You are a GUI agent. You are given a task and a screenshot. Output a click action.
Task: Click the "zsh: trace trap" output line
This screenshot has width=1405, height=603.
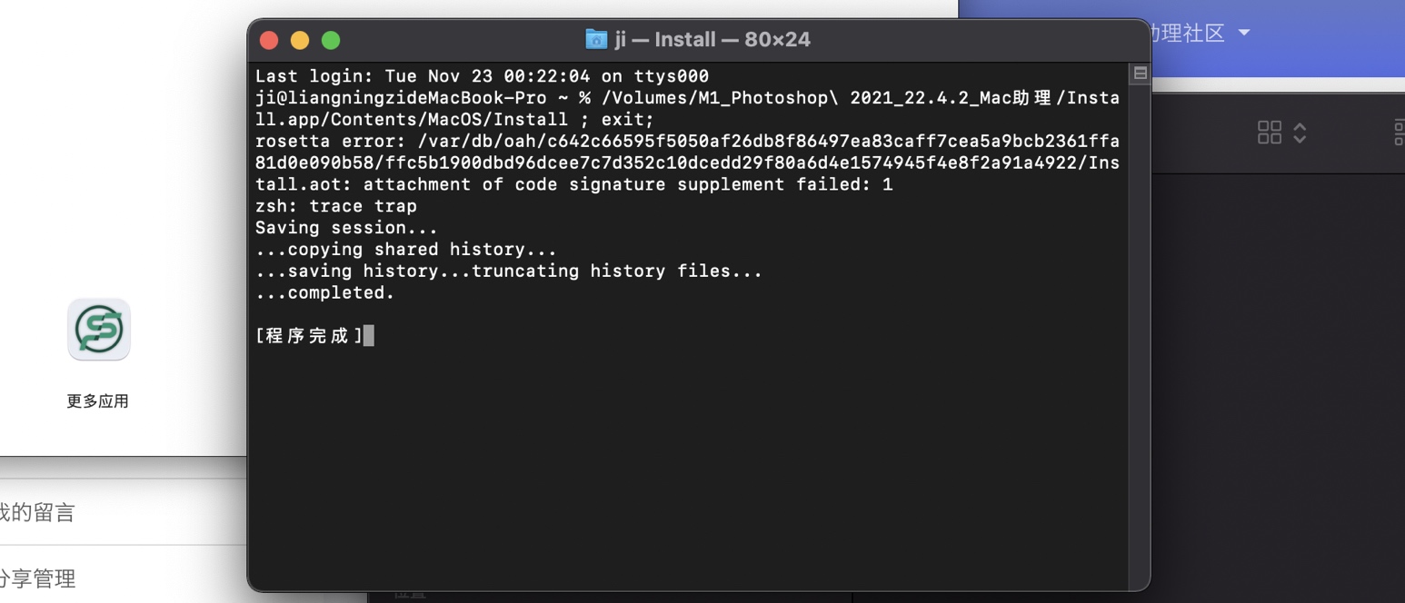pyautogui.click(x=335, y=206)
